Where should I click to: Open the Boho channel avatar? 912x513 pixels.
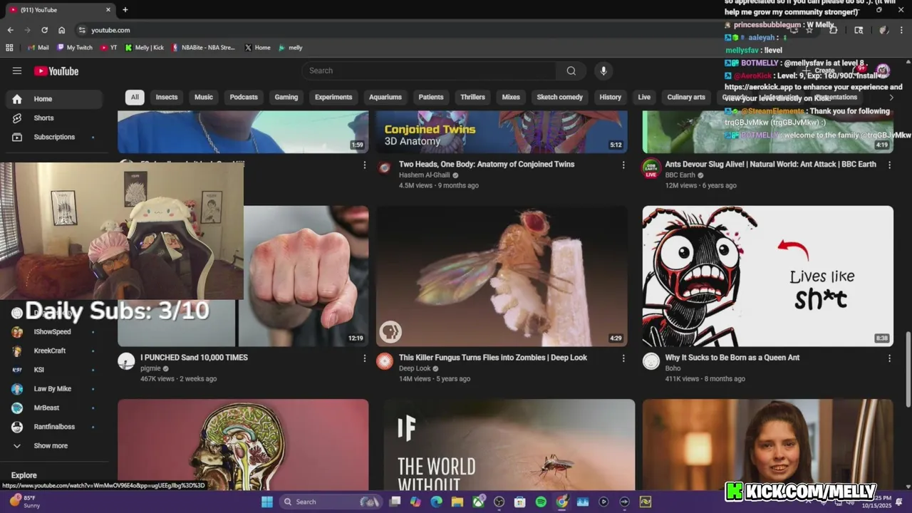pos(651,361)
